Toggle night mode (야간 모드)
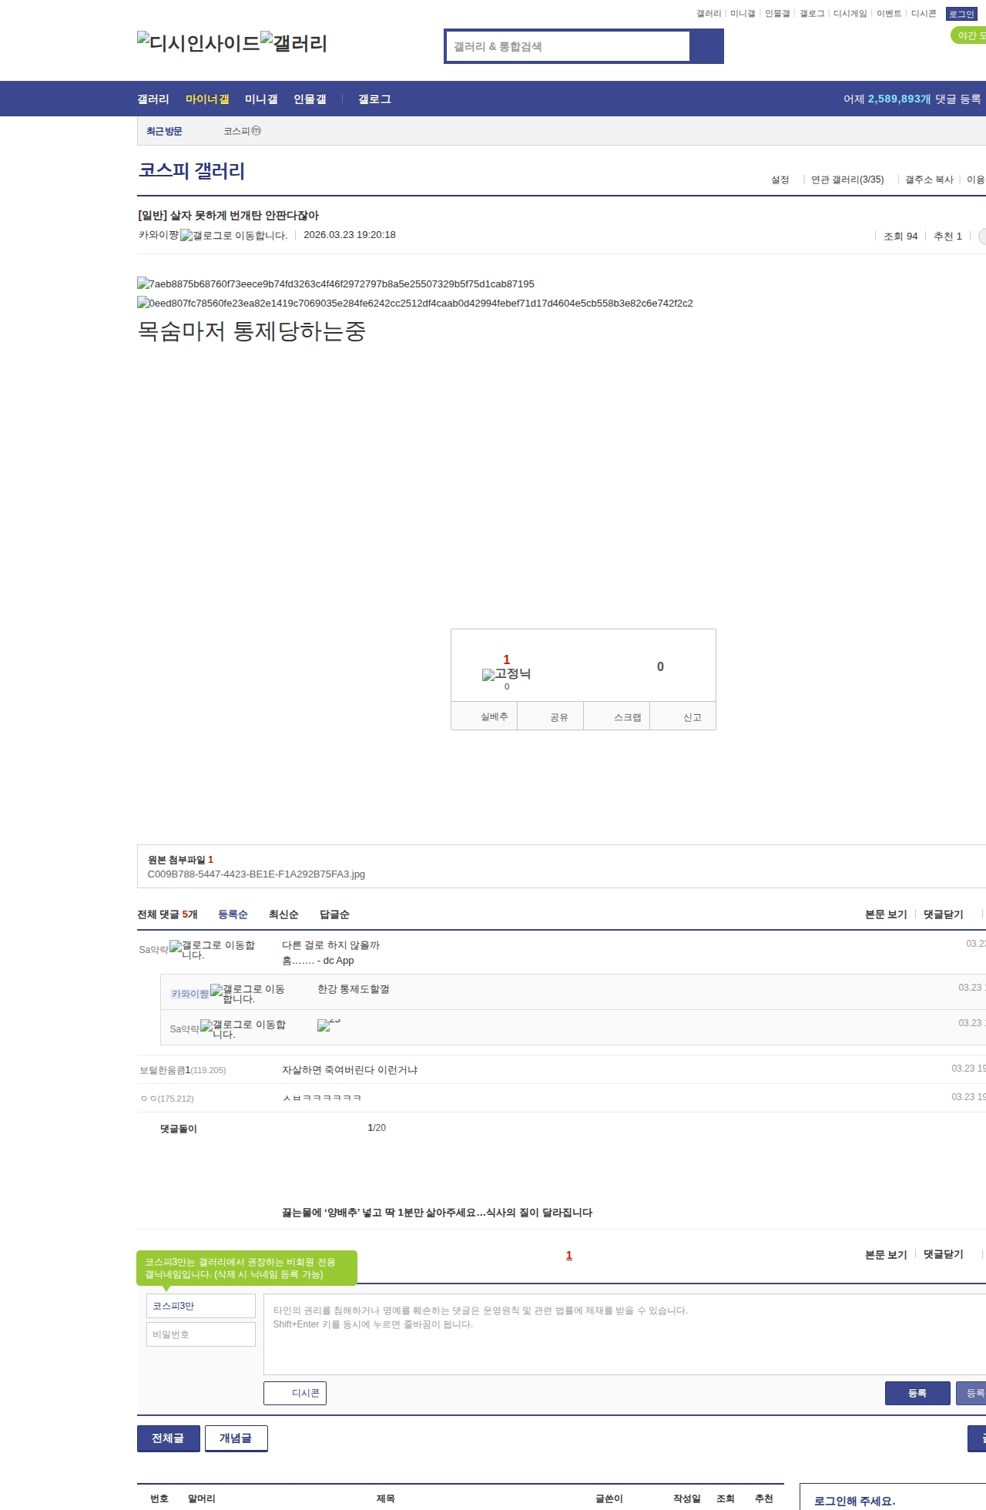This screenshot has height=1510, width=986. click(x=969, y=35)
